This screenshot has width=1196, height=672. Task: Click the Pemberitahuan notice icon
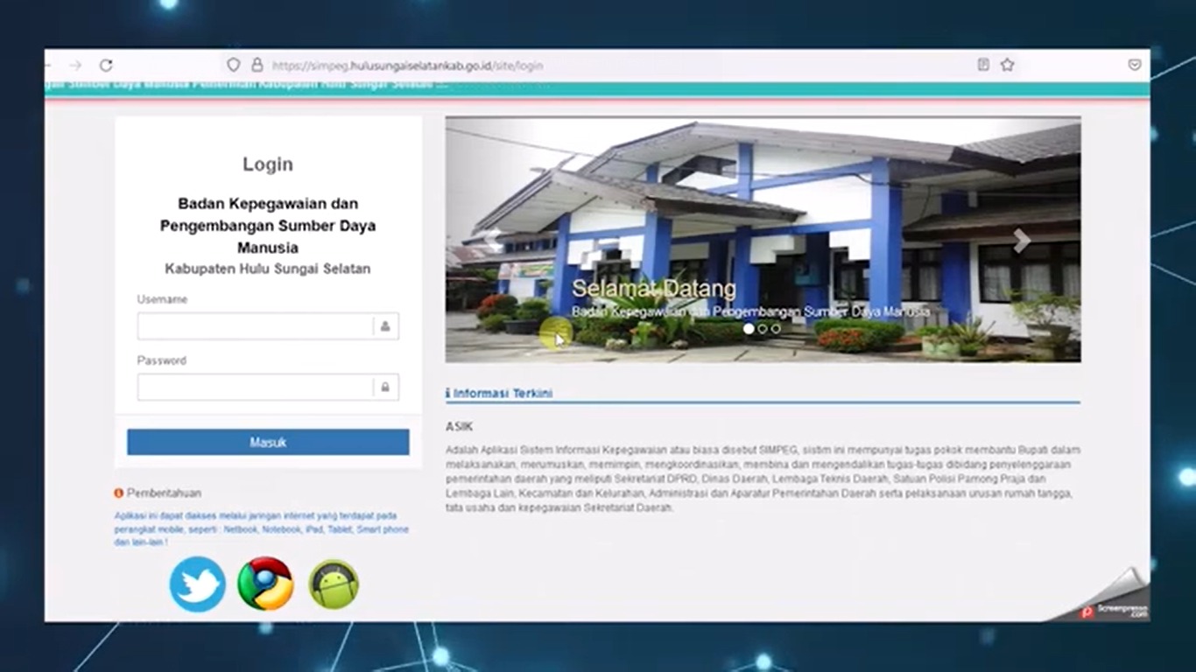click(x=119, y=493)
